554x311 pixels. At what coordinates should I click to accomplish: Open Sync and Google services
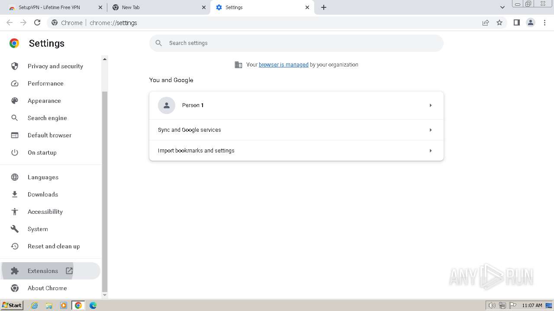tap(296, 130)
